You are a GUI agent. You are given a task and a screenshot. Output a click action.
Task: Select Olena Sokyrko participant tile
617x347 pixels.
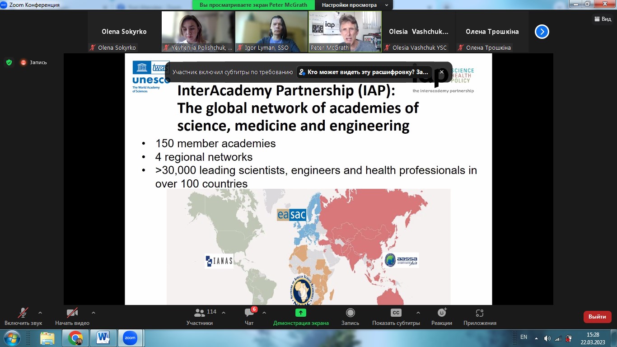click(124, 32)
